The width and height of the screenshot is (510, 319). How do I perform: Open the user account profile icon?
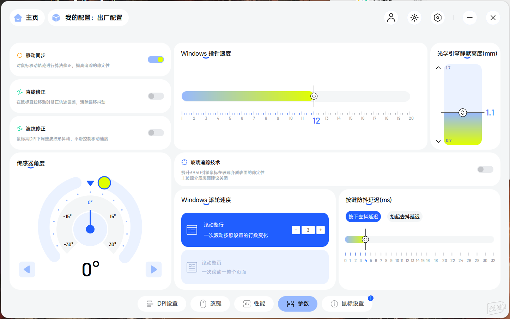(x=391, y=18)
